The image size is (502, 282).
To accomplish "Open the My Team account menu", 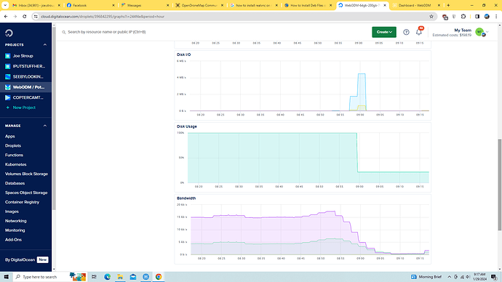I will coord(461,32).
